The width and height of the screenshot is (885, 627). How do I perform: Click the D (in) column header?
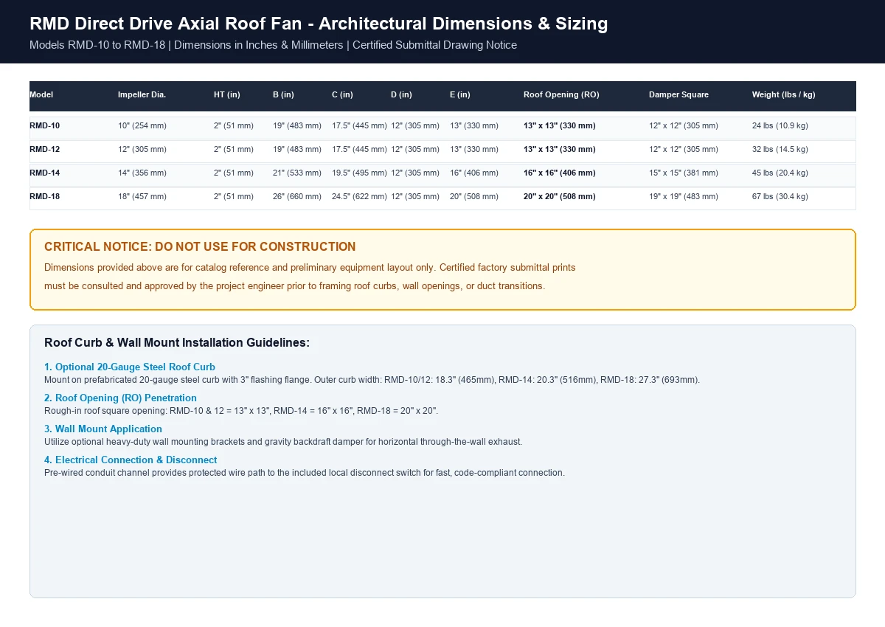tap(401, 94)
